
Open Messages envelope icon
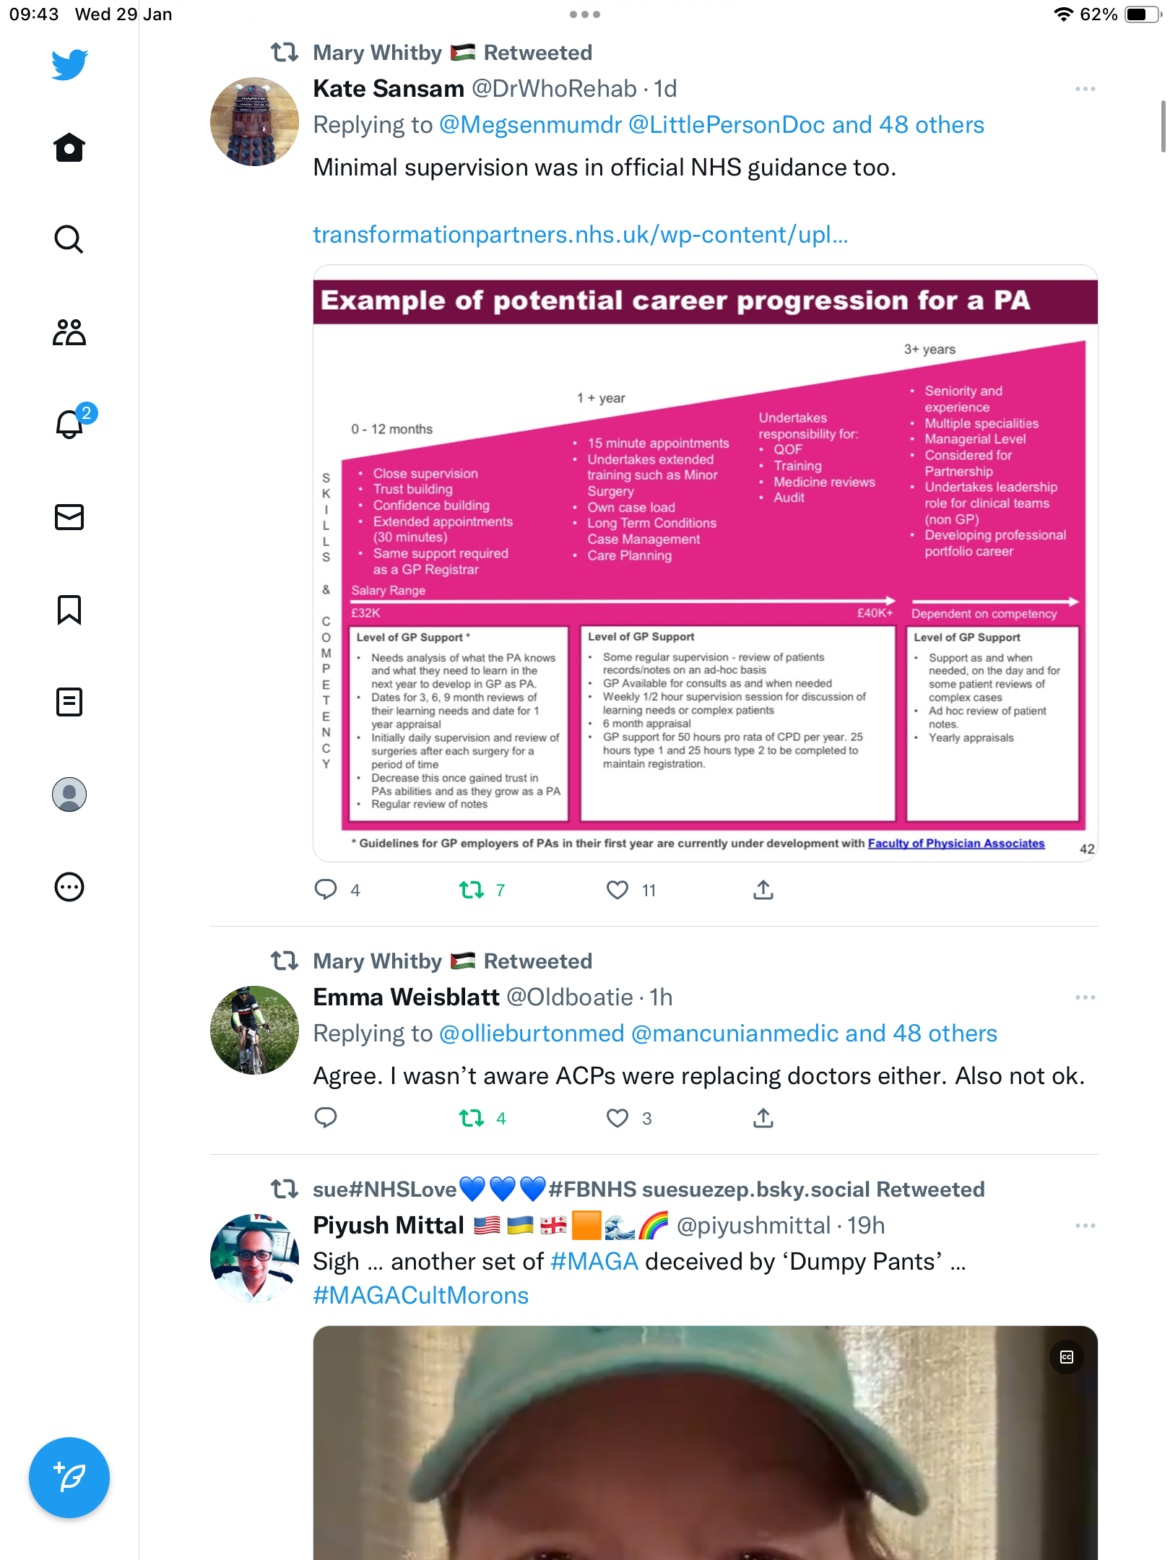click(x=69, y=517)
